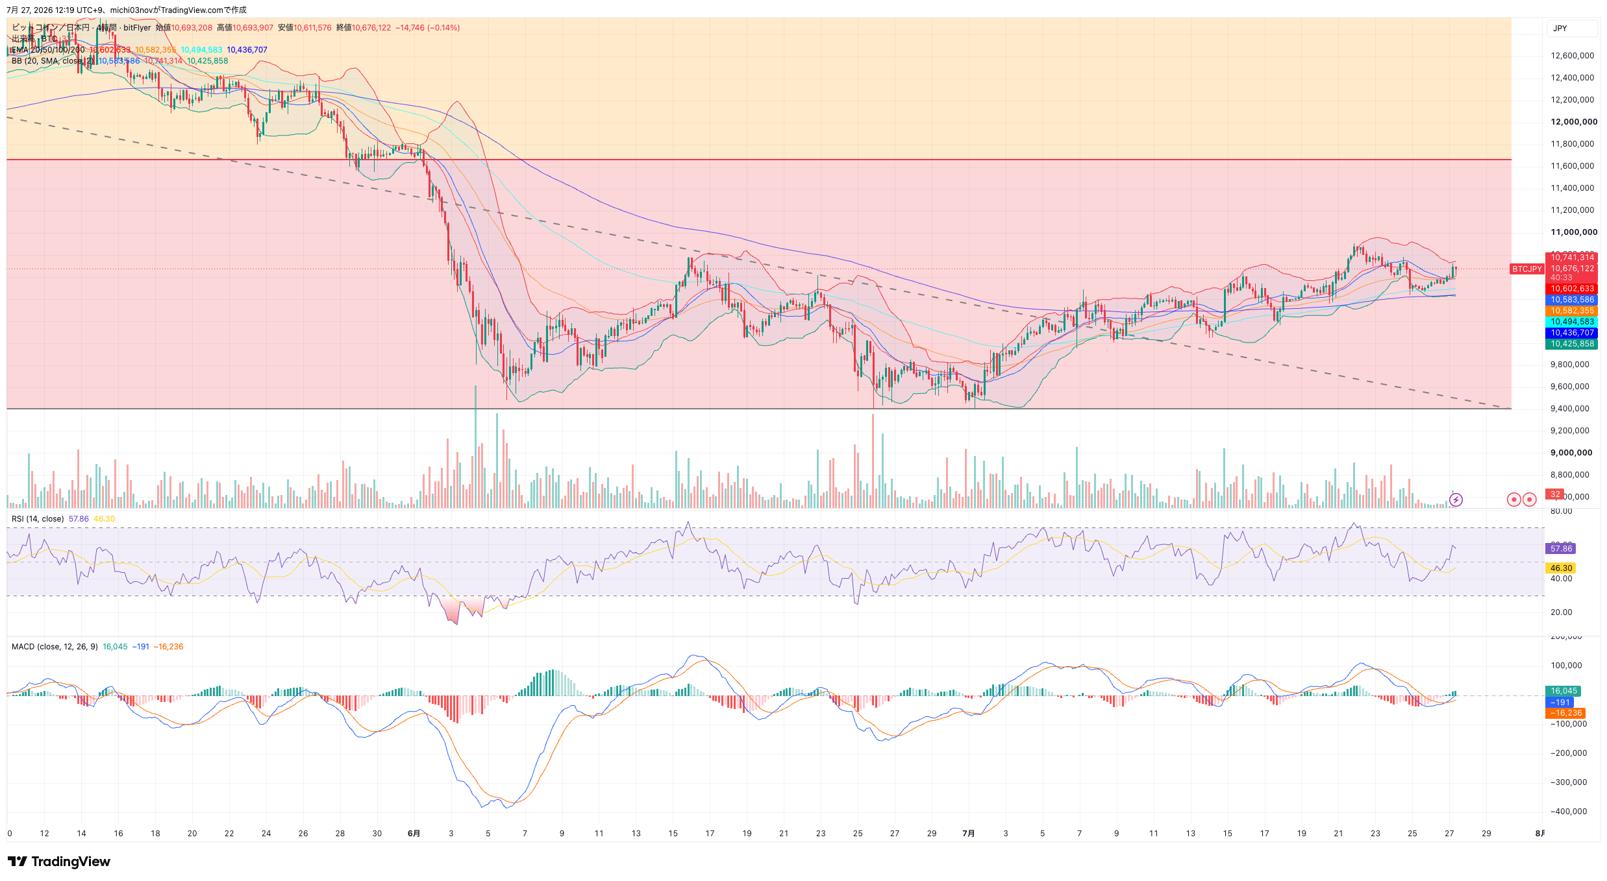Click the Bitcoin/JPY bitFlyer symbol title
Viewport: 1607px width, 881px height.
81,28
